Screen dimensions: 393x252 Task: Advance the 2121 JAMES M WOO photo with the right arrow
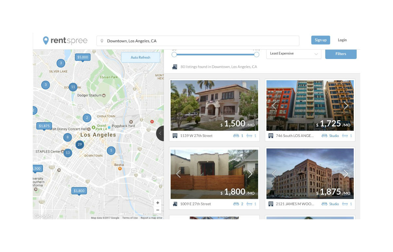pyautogui.click(x=346, y=174)
